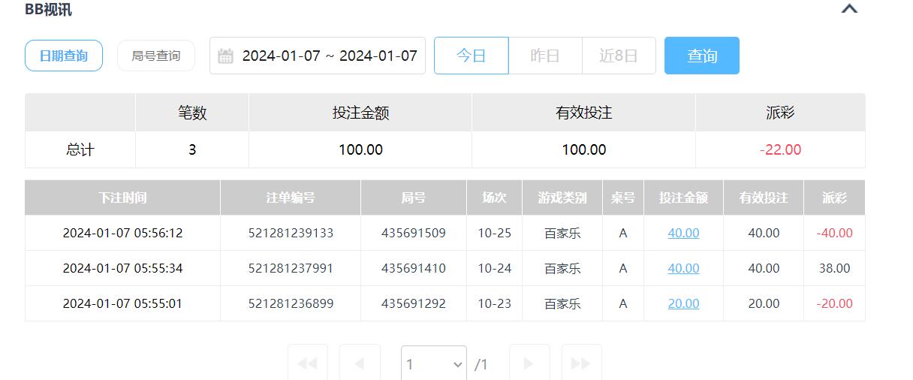Click the 桌号 column header
This screenshot has width=913, height=380.
click(x=623, y=198)
